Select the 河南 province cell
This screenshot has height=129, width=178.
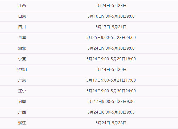22,102
